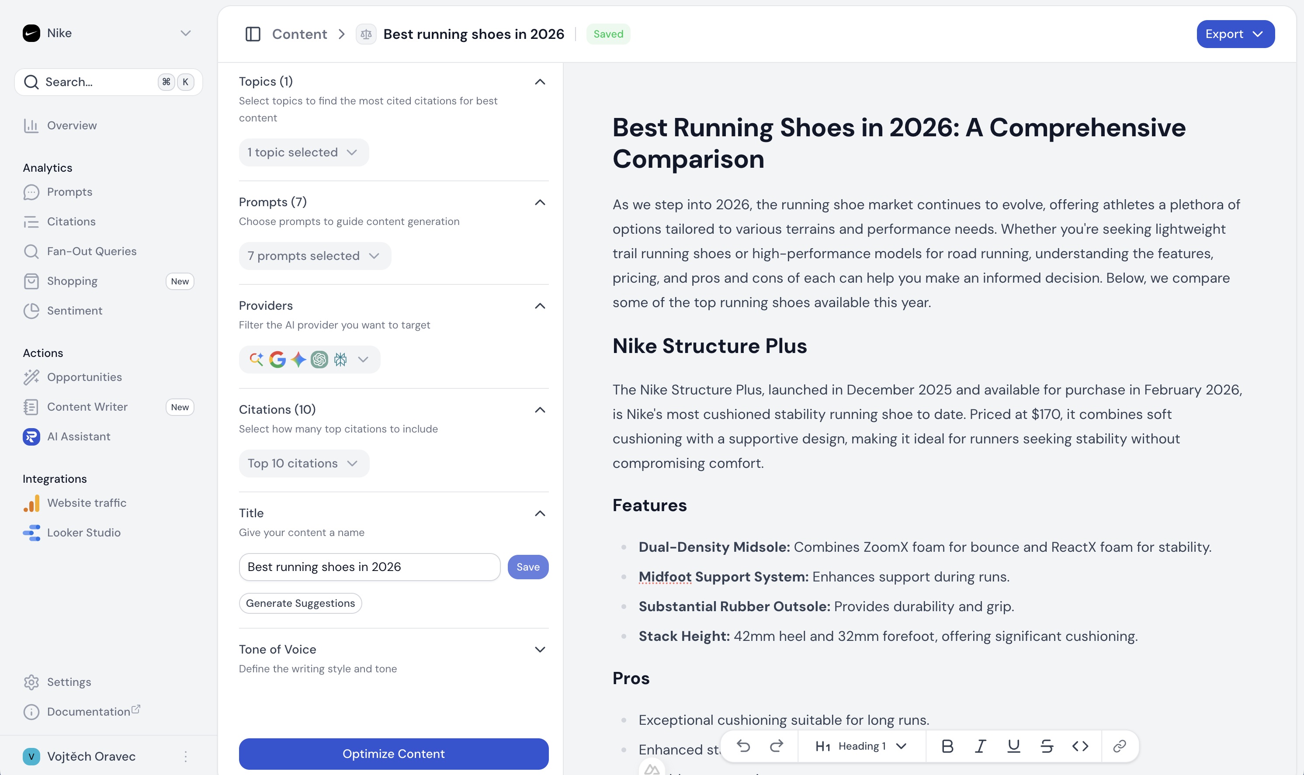Image resolution: width=1304 pixels, height=775 pixels.
Task: Click the inline code icon
Action: [1080, 746]
